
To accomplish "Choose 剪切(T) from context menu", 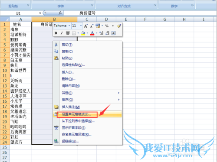I will point(88,45).
